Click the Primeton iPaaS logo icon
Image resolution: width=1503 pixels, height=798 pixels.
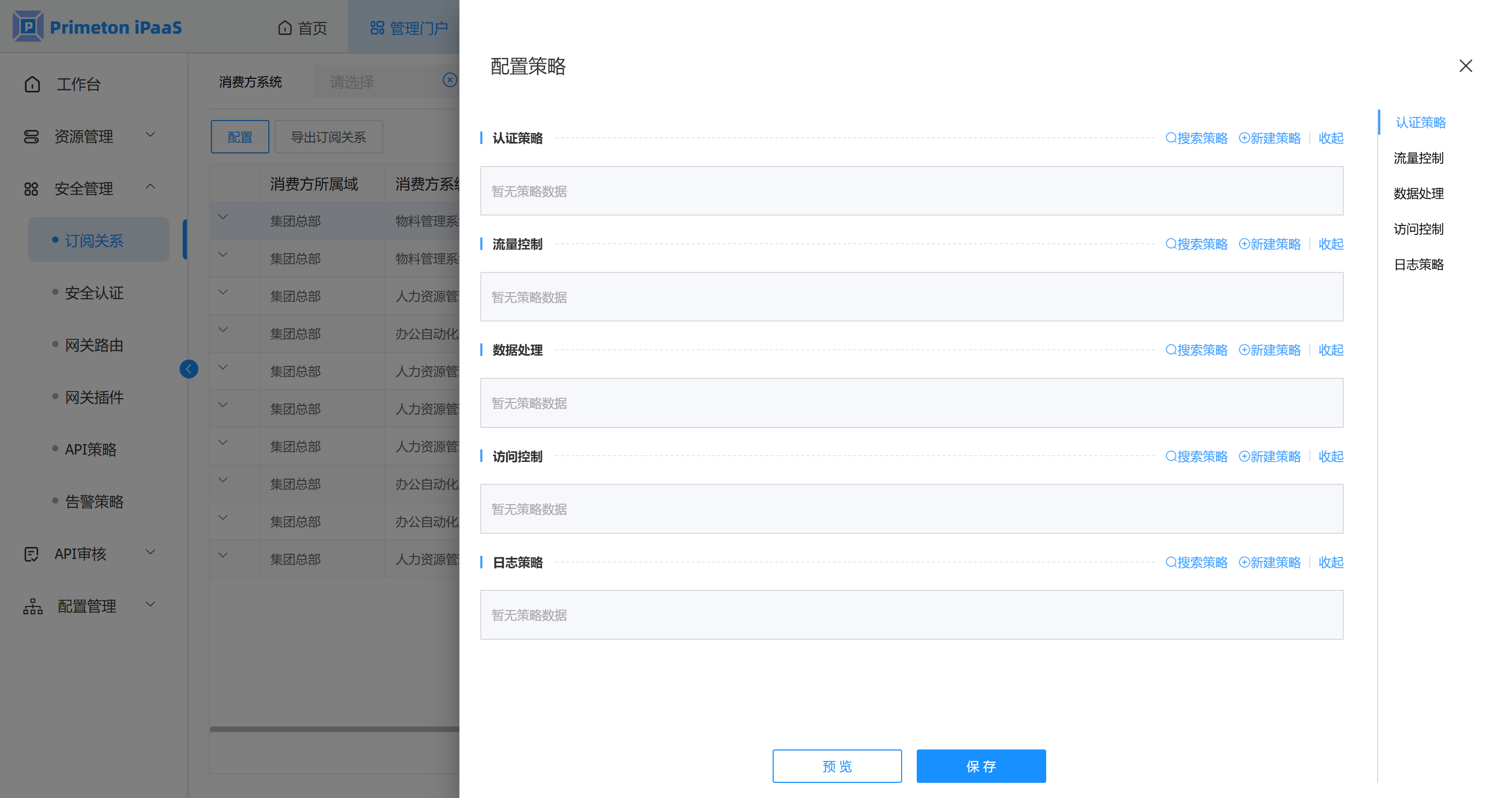pos(28,27)
